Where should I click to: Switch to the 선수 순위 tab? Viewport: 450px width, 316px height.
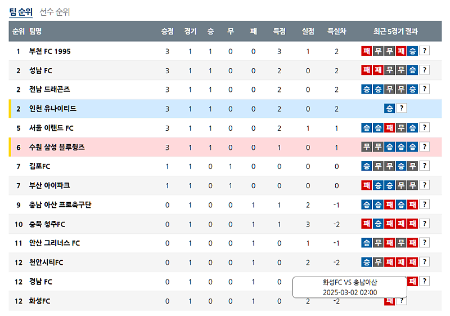click(55, 12)
